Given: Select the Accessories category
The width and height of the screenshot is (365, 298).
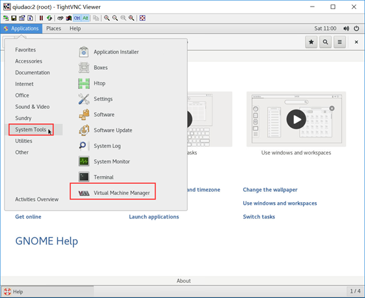Looking at the screenshot, I should pyautogui.click(x=29, y=61).
